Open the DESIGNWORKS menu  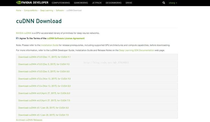(114, 3)
